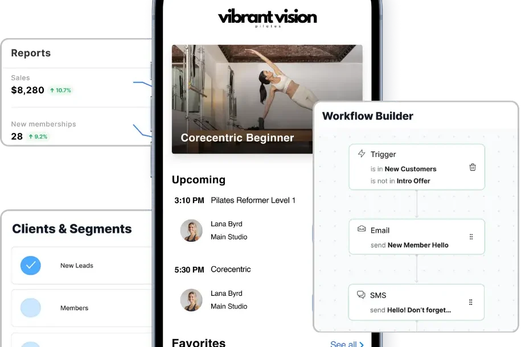Expand the See all chevron arrow
Screen dimensions: 521x347
point(361,344)
